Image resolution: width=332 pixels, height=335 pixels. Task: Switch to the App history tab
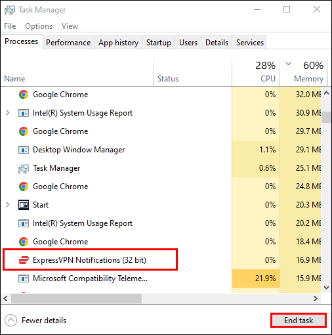pos(118,43)
